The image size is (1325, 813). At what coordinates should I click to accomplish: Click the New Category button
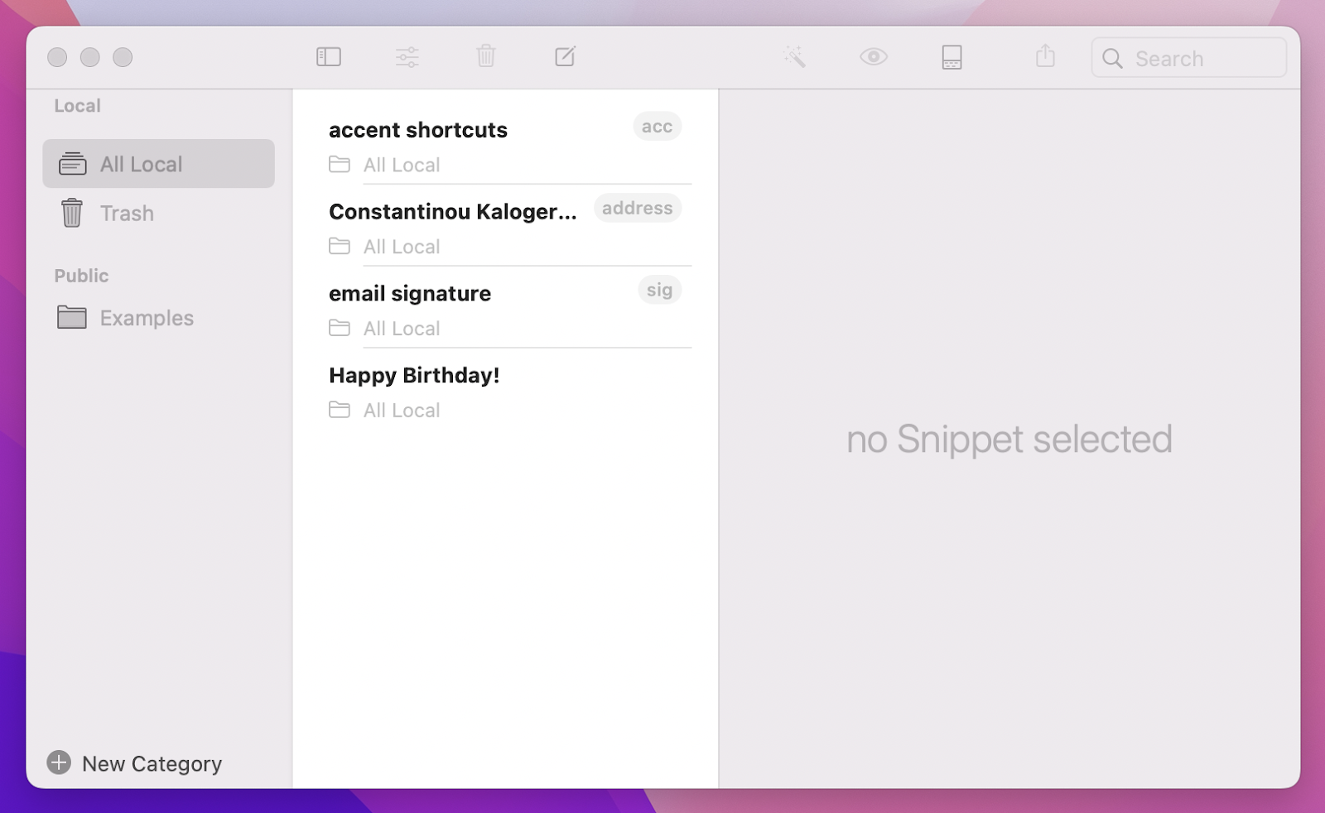[135, 763]
